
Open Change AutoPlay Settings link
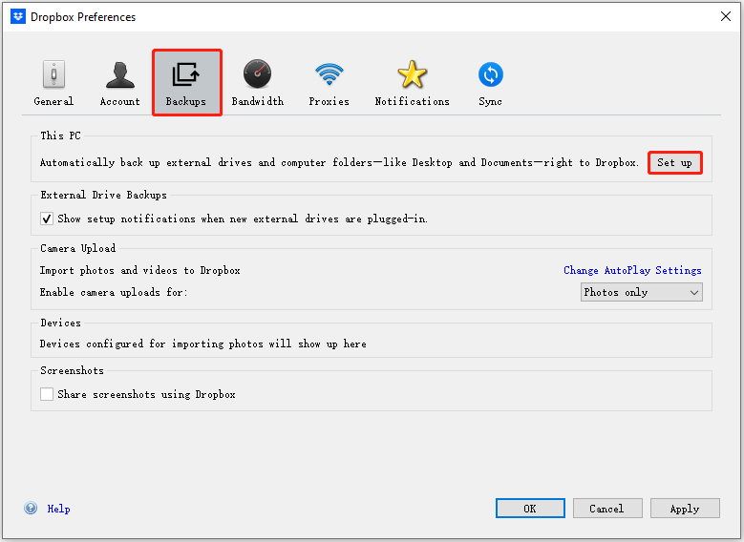[x=632, y=270]
